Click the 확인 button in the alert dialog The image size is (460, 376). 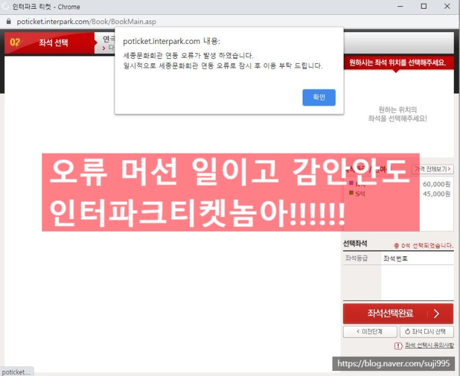pos(319,97)
